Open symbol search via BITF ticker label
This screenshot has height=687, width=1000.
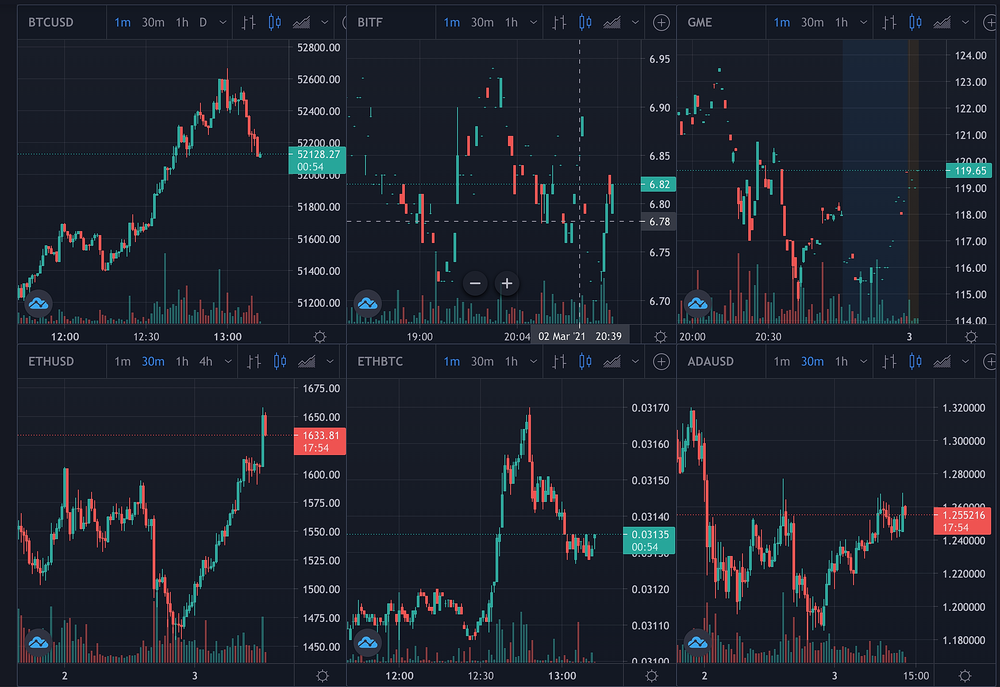[370, 22]
